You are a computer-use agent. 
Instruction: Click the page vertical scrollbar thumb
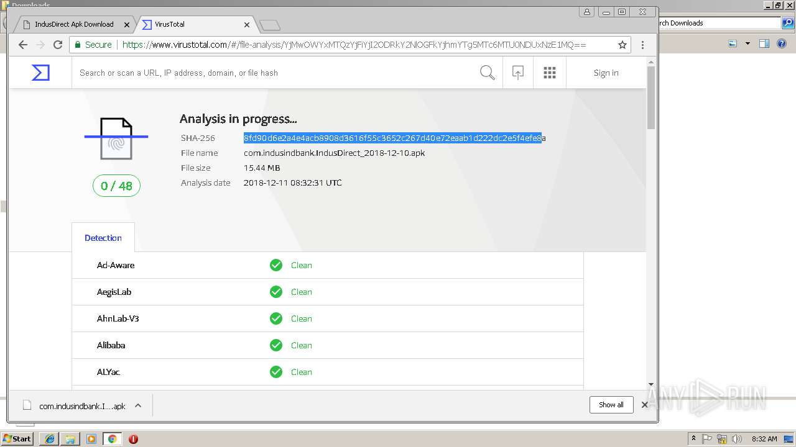651,97
